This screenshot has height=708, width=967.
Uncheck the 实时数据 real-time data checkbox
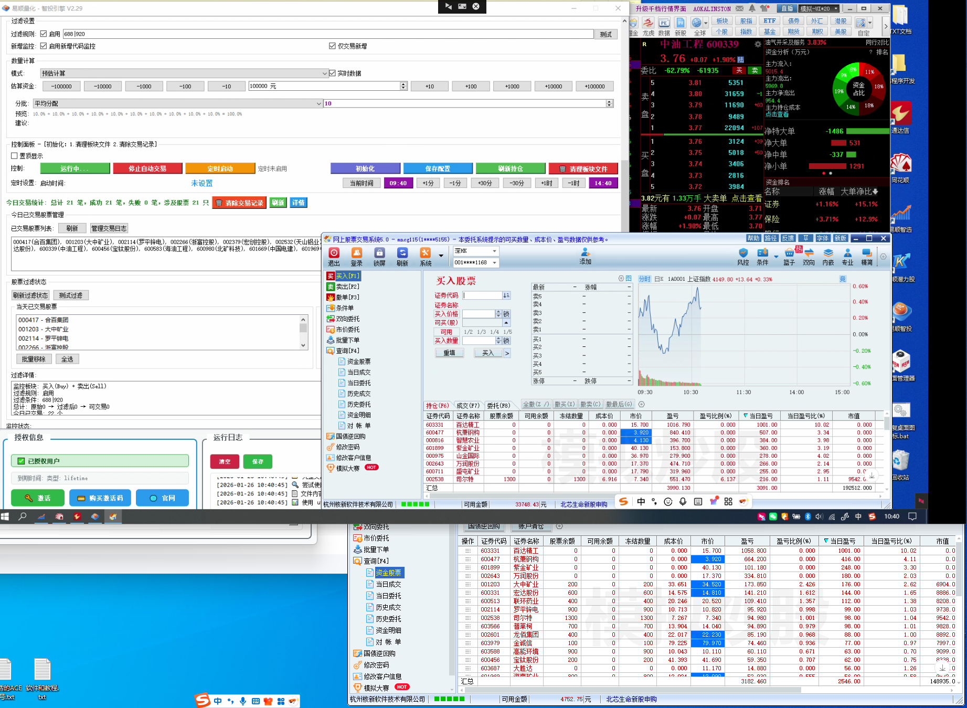tap(333, 73)
